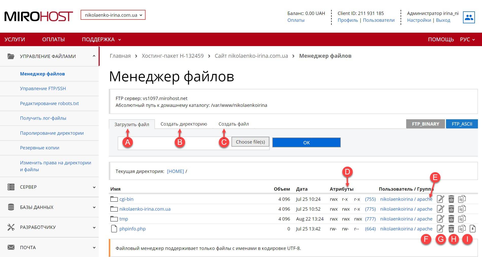This screenshot has width=482, height=257.
Task: Click the developer tools icon in sidebar
Action: pyautogui.click(x=11, y=227)
